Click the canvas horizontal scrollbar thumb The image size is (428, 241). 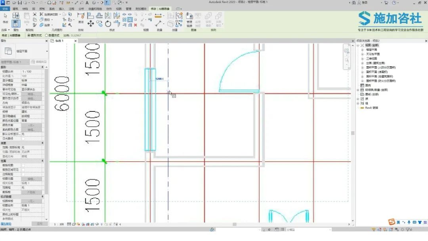click(x=235, y=224)
